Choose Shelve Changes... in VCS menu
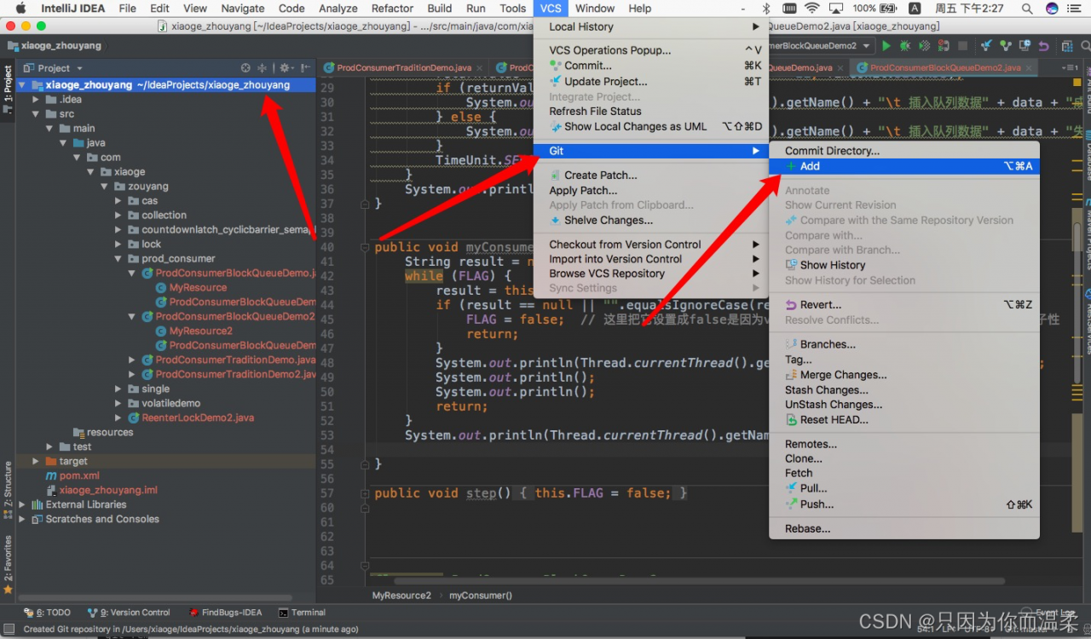Image resolution: width=1091 pixels, height=639 pixels. tap(651, 221)
